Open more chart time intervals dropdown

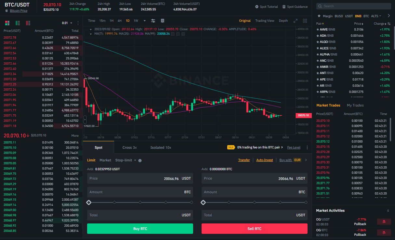point(145,21)
